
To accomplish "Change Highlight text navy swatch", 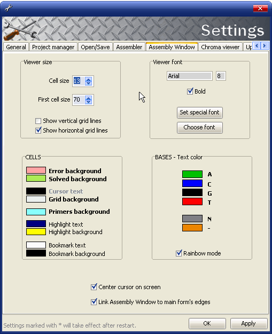I will coord(36,224).
